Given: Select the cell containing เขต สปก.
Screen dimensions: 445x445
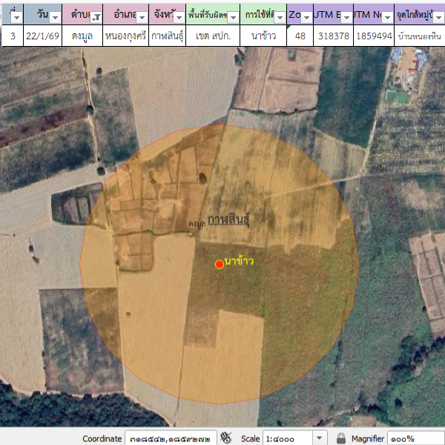Looking at the screenshot, I should [212, 36].
